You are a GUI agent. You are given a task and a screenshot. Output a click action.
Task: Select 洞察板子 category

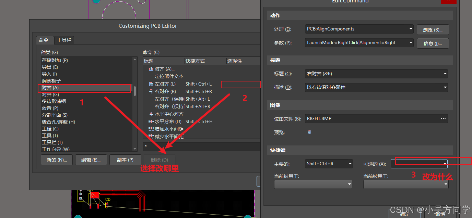(86, 81)
